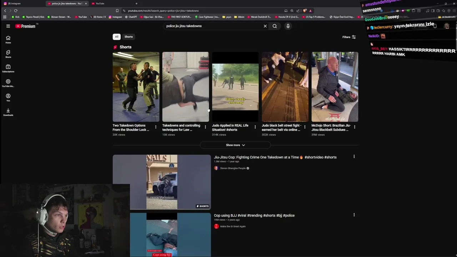The height and width of the screenshot is (257, 457).
Task: Click the magnifier search button
Action: coord(275,26)
